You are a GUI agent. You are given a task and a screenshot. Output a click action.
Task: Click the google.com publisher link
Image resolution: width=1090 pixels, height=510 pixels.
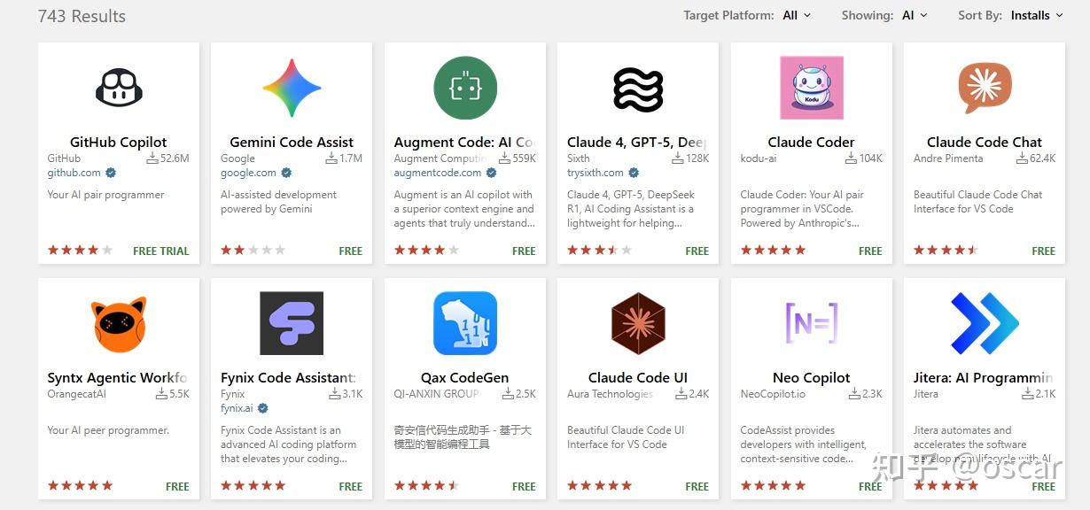(x=248, y=173)
